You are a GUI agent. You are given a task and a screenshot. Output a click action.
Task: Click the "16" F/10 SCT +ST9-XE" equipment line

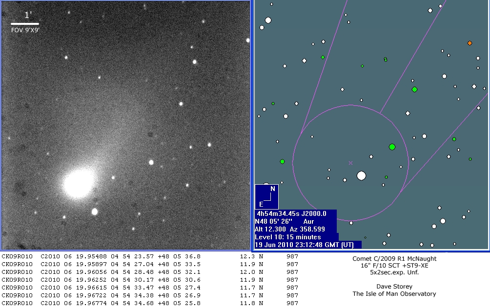point(394,266)
